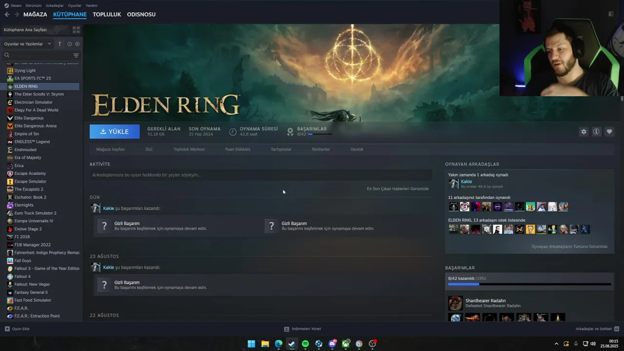Add ELDEN RING to favorites heart
This screenshot has height=351, width=624.
(609, 132)
